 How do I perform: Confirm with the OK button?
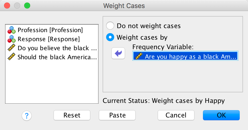[x=221, y=115]
